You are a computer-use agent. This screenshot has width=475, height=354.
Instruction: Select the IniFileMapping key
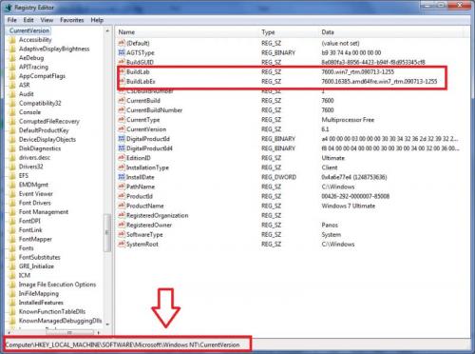click(39, 294)
